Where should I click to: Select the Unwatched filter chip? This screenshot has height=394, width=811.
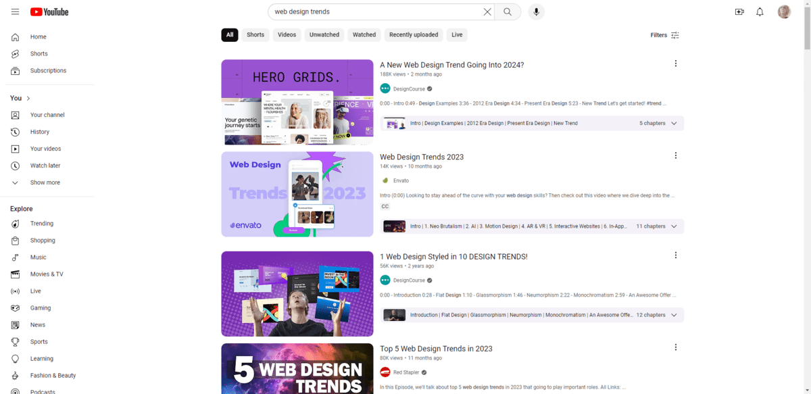pos(324,35)
